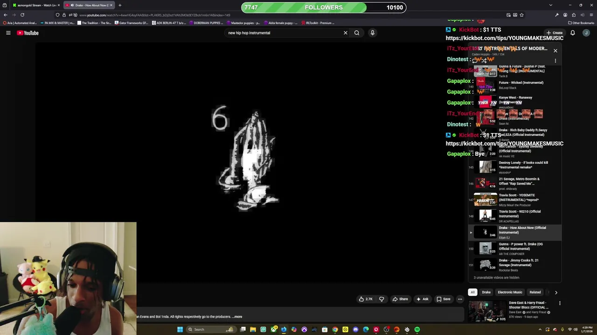
Task: Open DOBERMAN PUPPIES bookmark
Action: (205, 23)
